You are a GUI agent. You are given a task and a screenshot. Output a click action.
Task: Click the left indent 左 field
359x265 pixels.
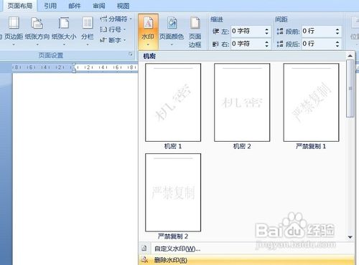tap(251, 32)
